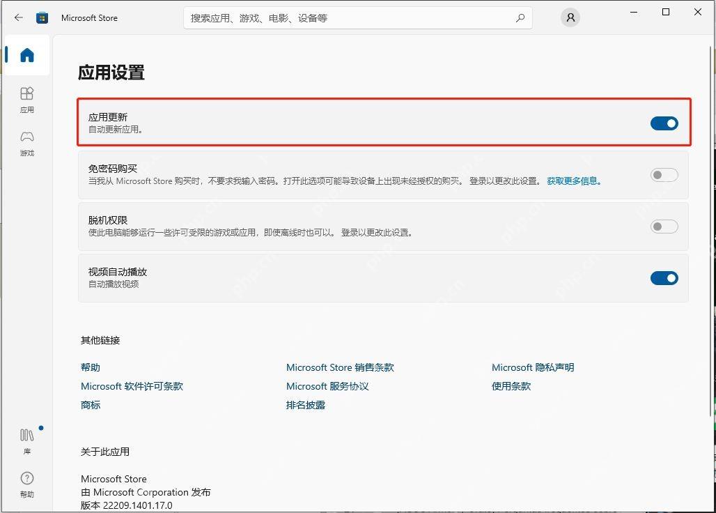The width and height of the screenshot is (716, 513).
Task: Click the 其他链接 section heading
Action: (x=100, y=340)
